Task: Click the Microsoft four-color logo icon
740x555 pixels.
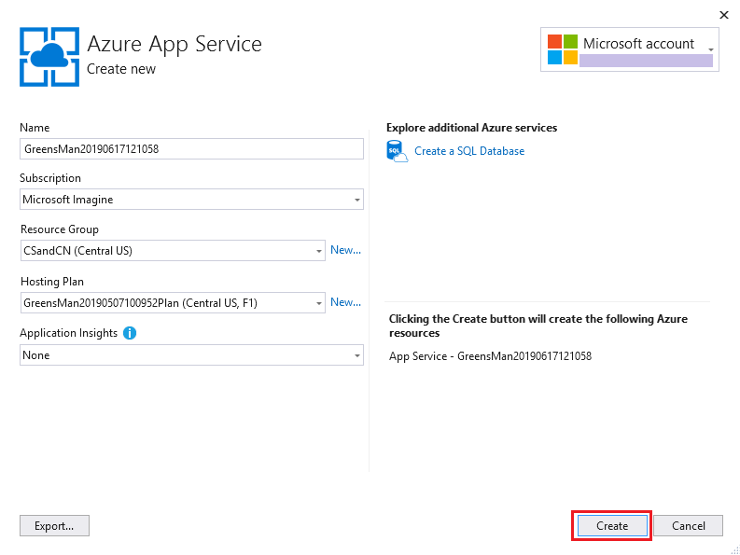Action: click(563, 49)
